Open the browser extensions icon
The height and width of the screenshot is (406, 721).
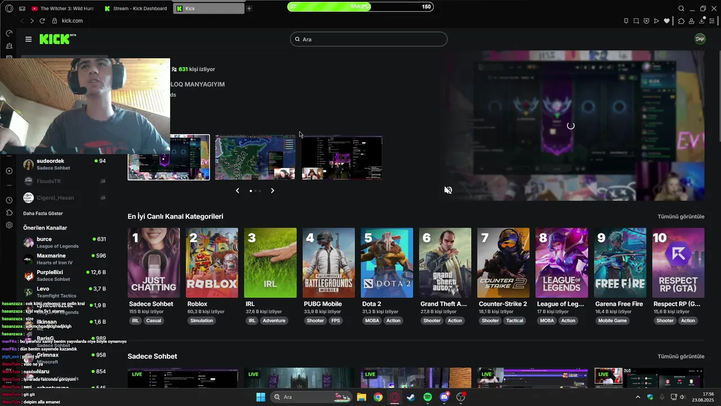coord(681,21)
